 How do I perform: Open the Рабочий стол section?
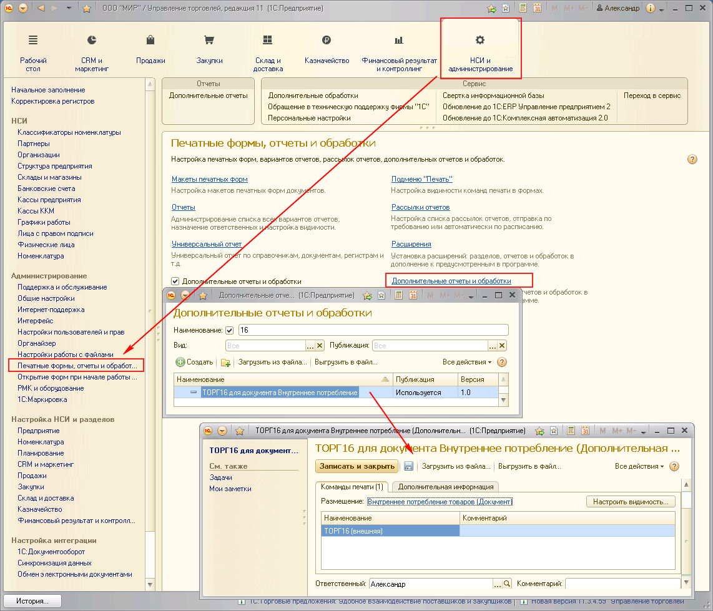(32, 53)
